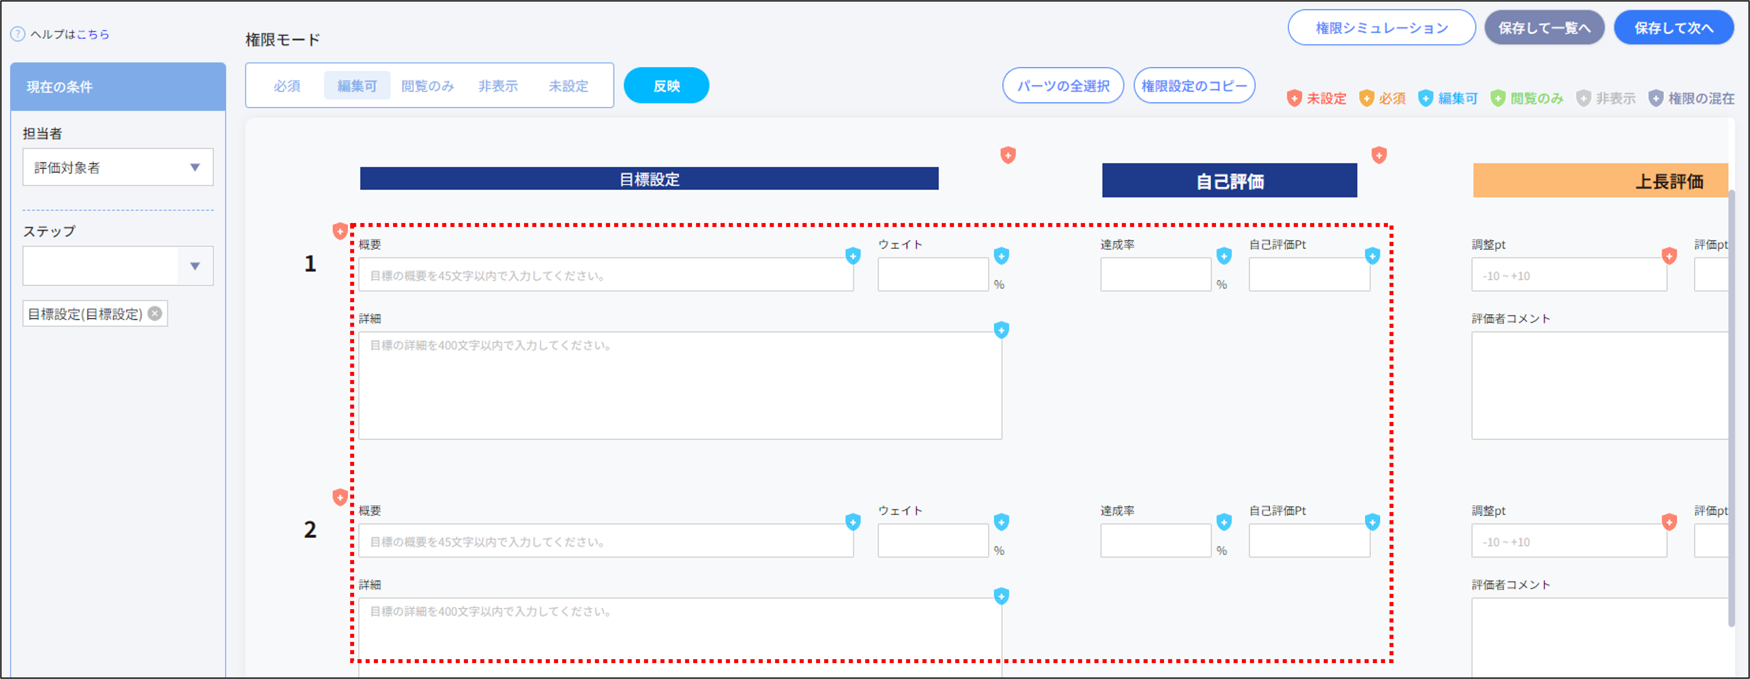Select 閲覧のみ permission mode

427,86
